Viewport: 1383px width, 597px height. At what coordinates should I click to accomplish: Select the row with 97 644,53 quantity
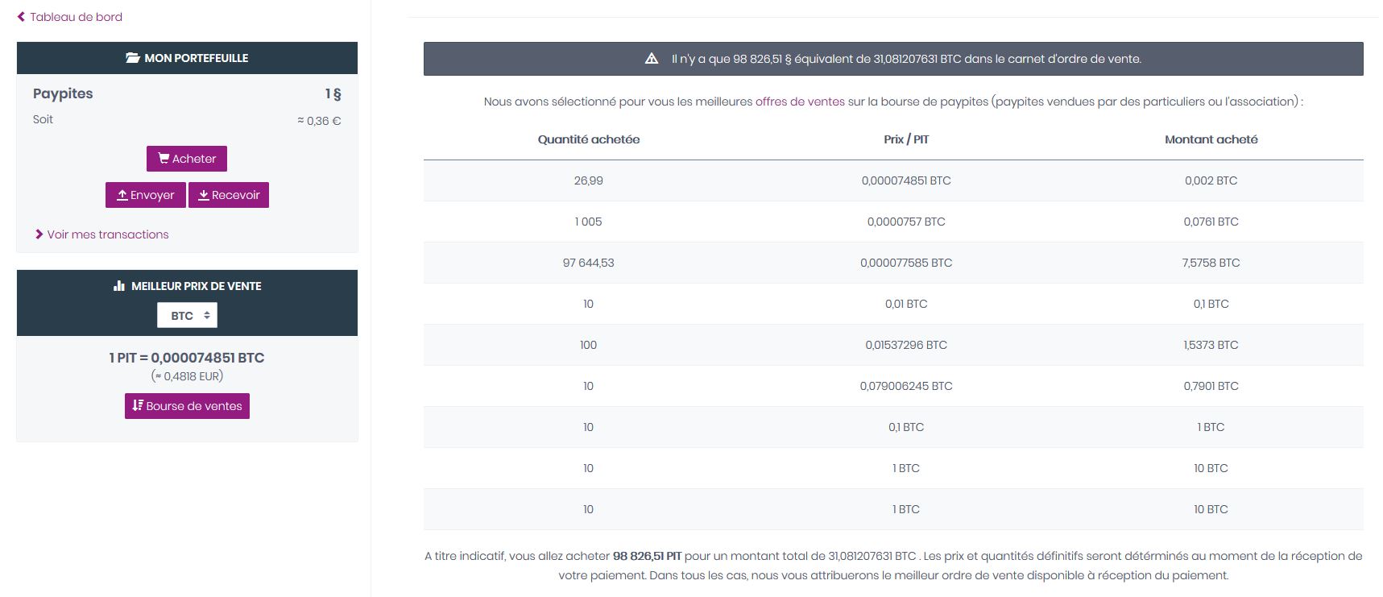coord(893,263)
